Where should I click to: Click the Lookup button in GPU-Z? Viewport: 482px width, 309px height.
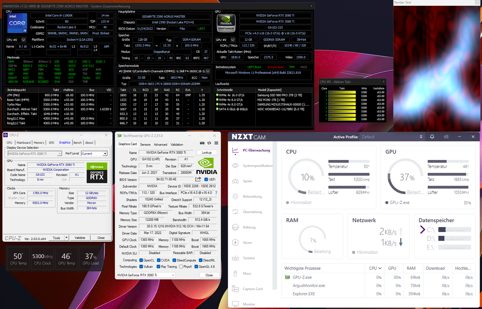pos(207,152)
